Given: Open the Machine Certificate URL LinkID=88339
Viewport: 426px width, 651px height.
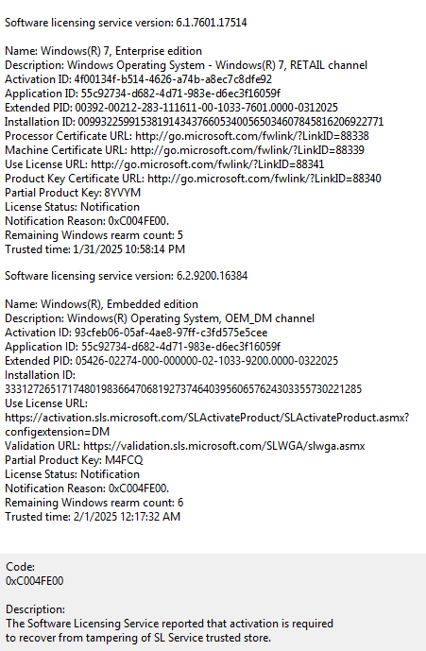Looking at the screenshot, I should pyautogui.click(x=247, y=150).
